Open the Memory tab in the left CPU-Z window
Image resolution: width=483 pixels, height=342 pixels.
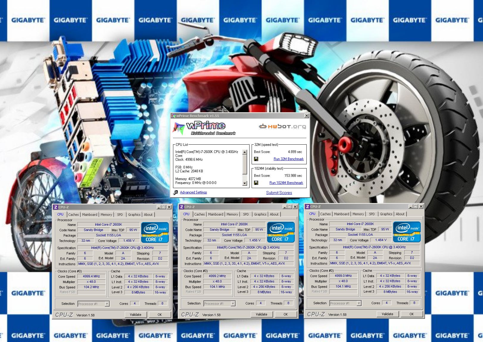(106, 215)
